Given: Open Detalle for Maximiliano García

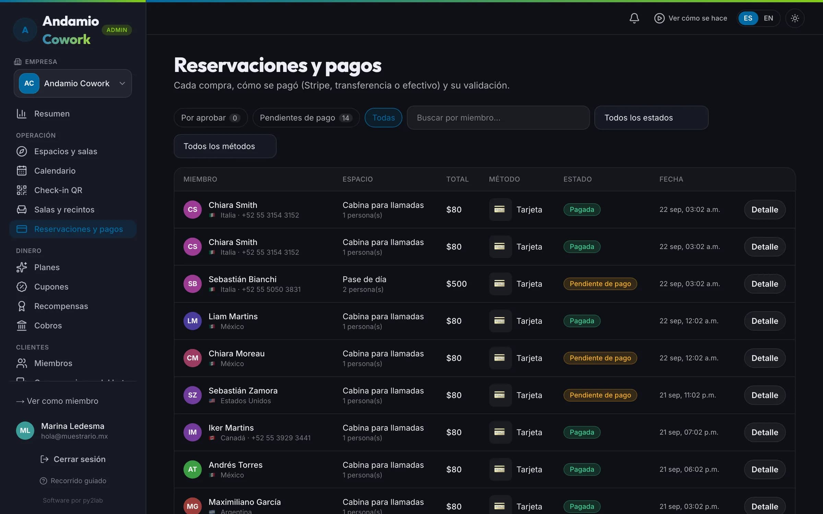Looking at the screenshot, I should (765, 506).
